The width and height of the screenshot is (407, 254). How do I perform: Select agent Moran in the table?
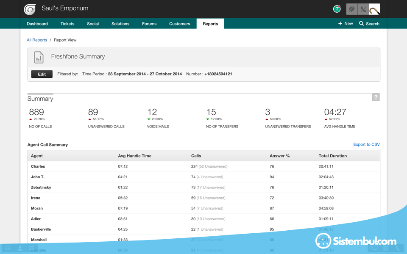coord(37,208)
